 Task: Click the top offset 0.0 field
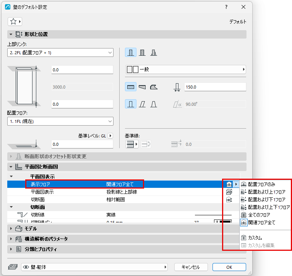(82, 70)
